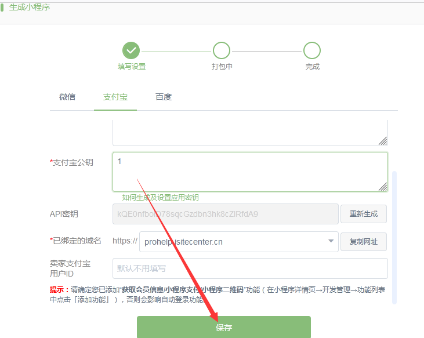The image size is (424, 338).
Task: Click the green checkmark step circle
Action: [132, 50]
